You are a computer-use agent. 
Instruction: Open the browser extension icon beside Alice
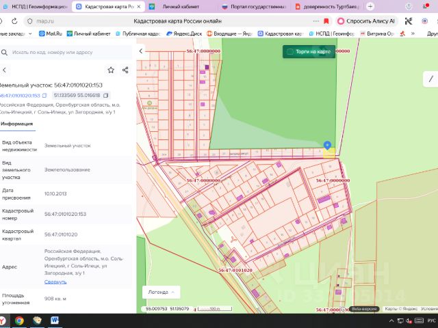pyautogui.click(x=409, y=21)
